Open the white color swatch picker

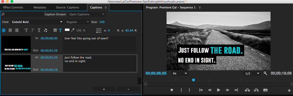pyautogui.click(x=67, y=30)
